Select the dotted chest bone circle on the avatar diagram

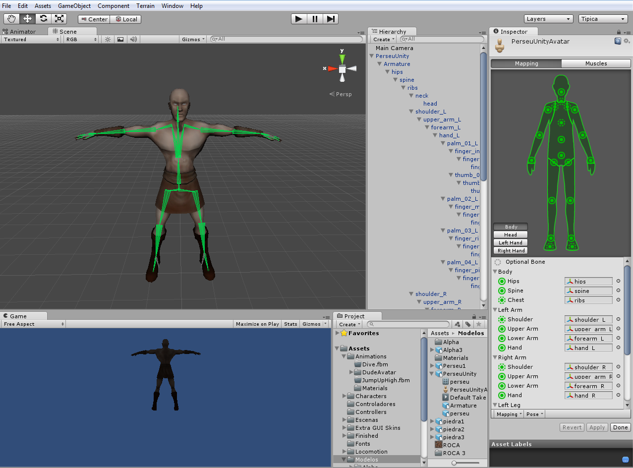click(x=561, y=122)
